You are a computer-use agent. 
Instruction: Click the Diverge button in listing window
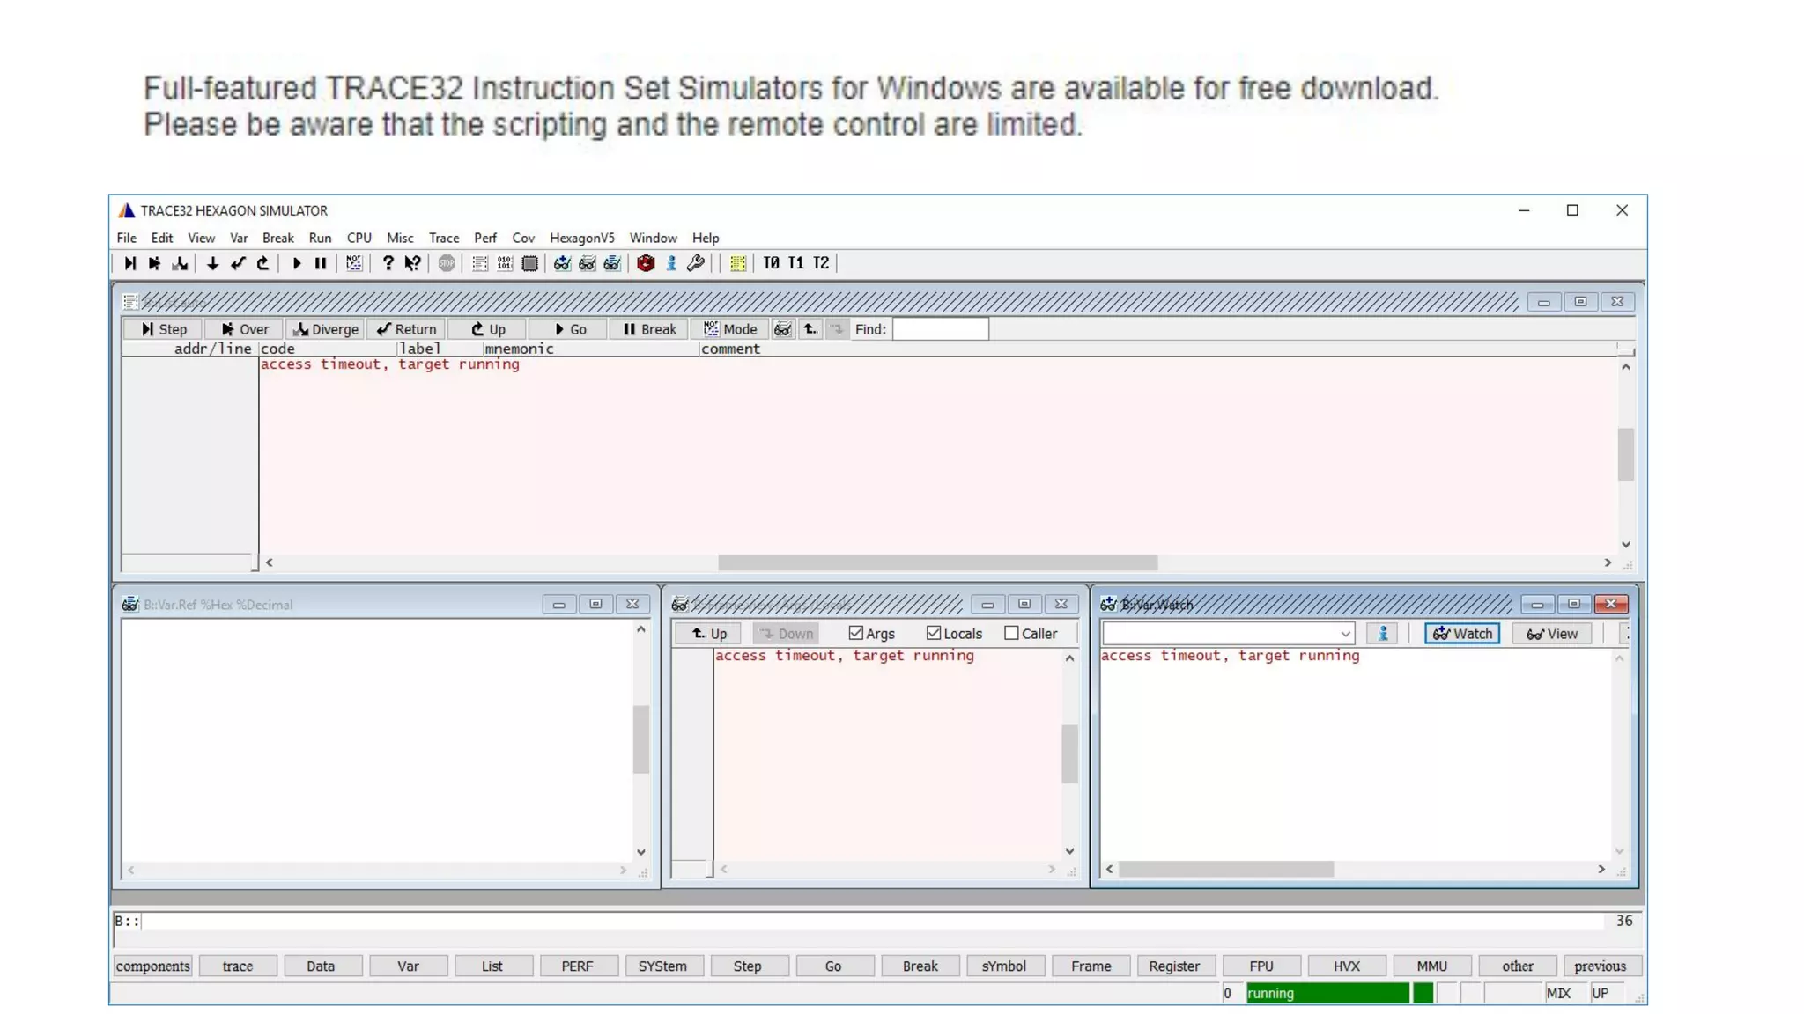326,329
